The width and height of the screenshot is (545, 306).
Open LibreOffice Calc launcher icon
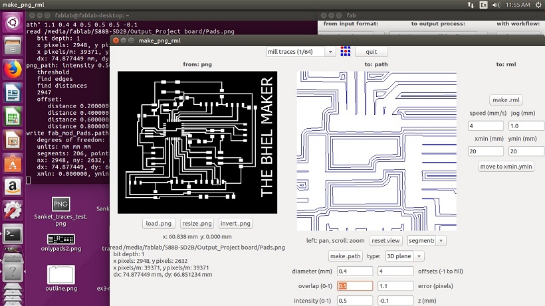[13, 117]
